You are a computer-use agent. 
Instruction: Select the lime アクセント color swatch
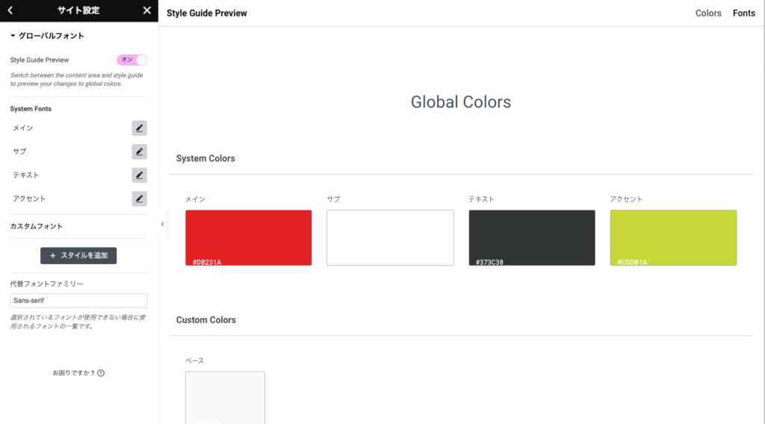[x=672, y=237]
